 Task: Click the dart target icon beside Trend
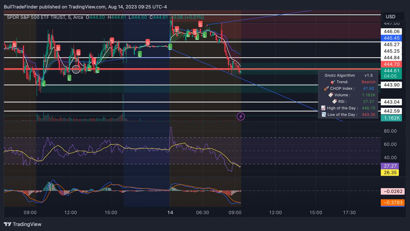click(x=332, y=82)
